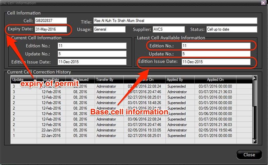This screenshot has height=165, width=268.
Task: Select the Expiry Date field
Action: click(51, 29)
